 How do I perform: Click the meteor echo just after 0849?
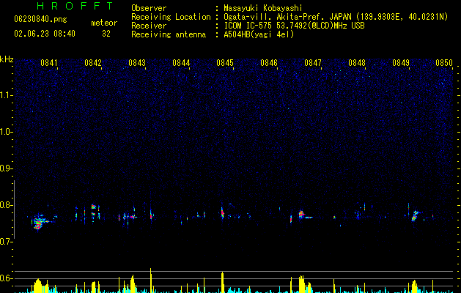[415, 215]
